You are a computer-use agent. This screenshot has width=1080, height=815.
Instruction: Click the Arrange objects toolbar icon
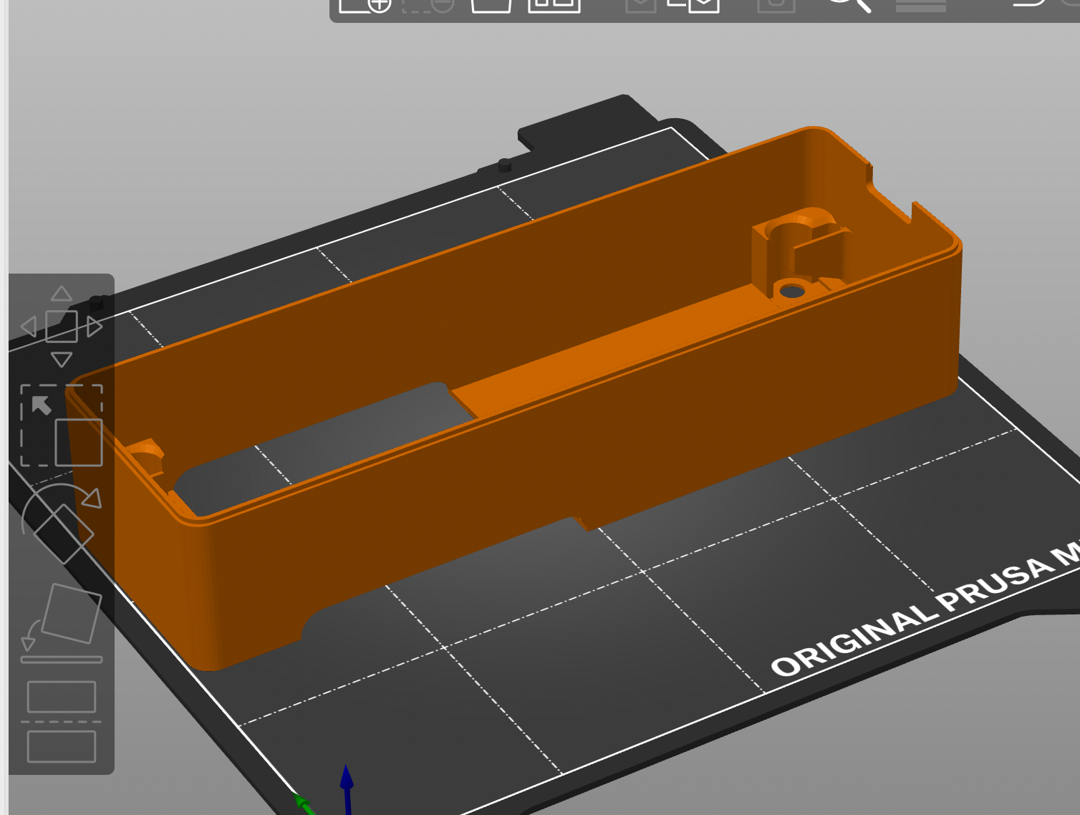tap(554, 5)
